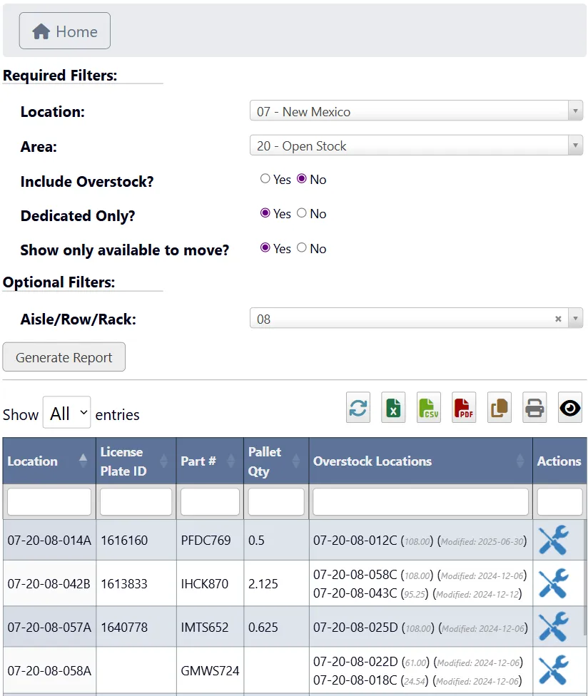Image resolution: width=588 pixels, height=696 pixels.
Task: Open the Aisle/Row/Rack dropdown arrow
Action: tap(575, 318)
